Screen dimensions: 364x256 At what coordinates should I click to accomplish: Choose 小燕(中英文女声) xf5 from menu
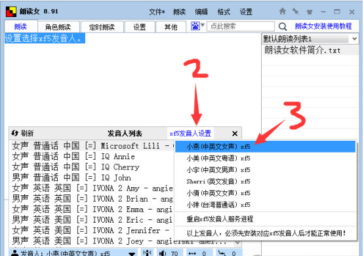coord(265,147)
